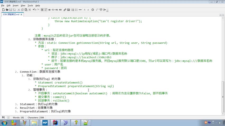
Task: Apply Heading 1 style
Action: (57, 10)
